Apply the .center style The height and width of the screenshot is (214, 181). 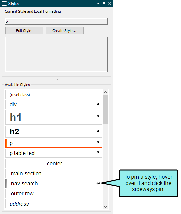pos(54,163)
